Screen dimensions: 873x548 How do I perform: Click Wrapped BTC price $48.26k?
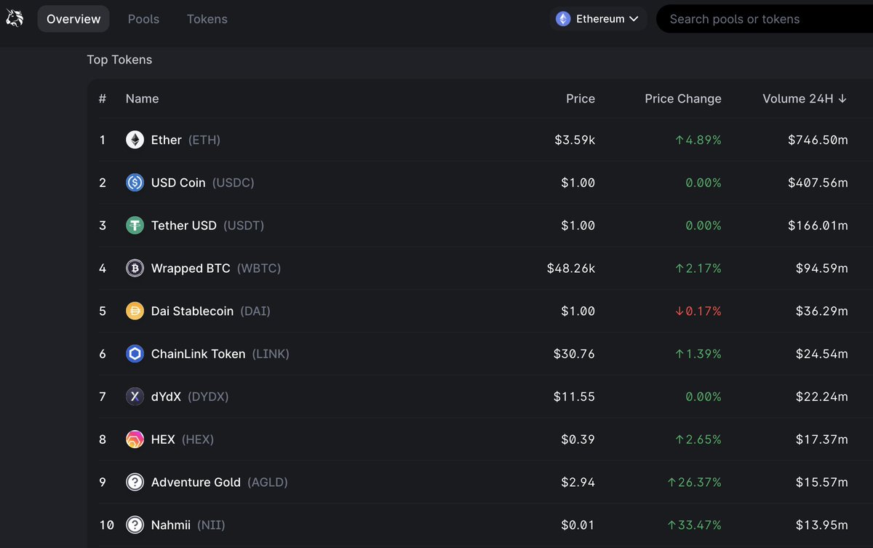[571, 269]
